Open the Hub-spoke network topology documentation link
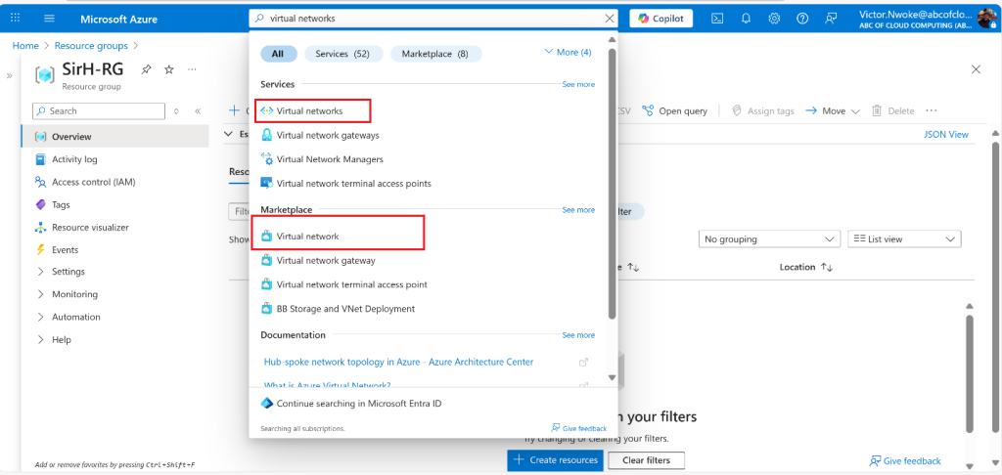Viewport: 1002px width, 475px height. pyautogui.click(x=398, y=362)
